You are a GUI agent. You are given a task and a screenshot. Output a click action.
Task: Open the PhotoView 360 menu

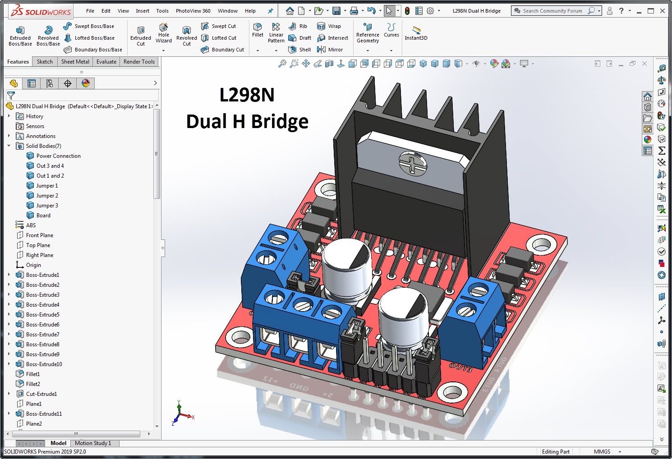[193, 11]
